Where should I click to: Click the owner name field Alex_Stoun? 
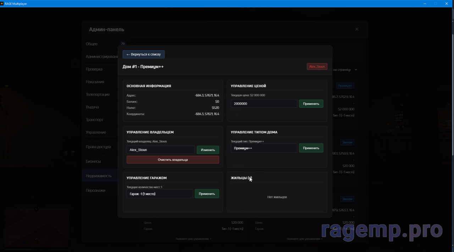(x=160, y=150)
